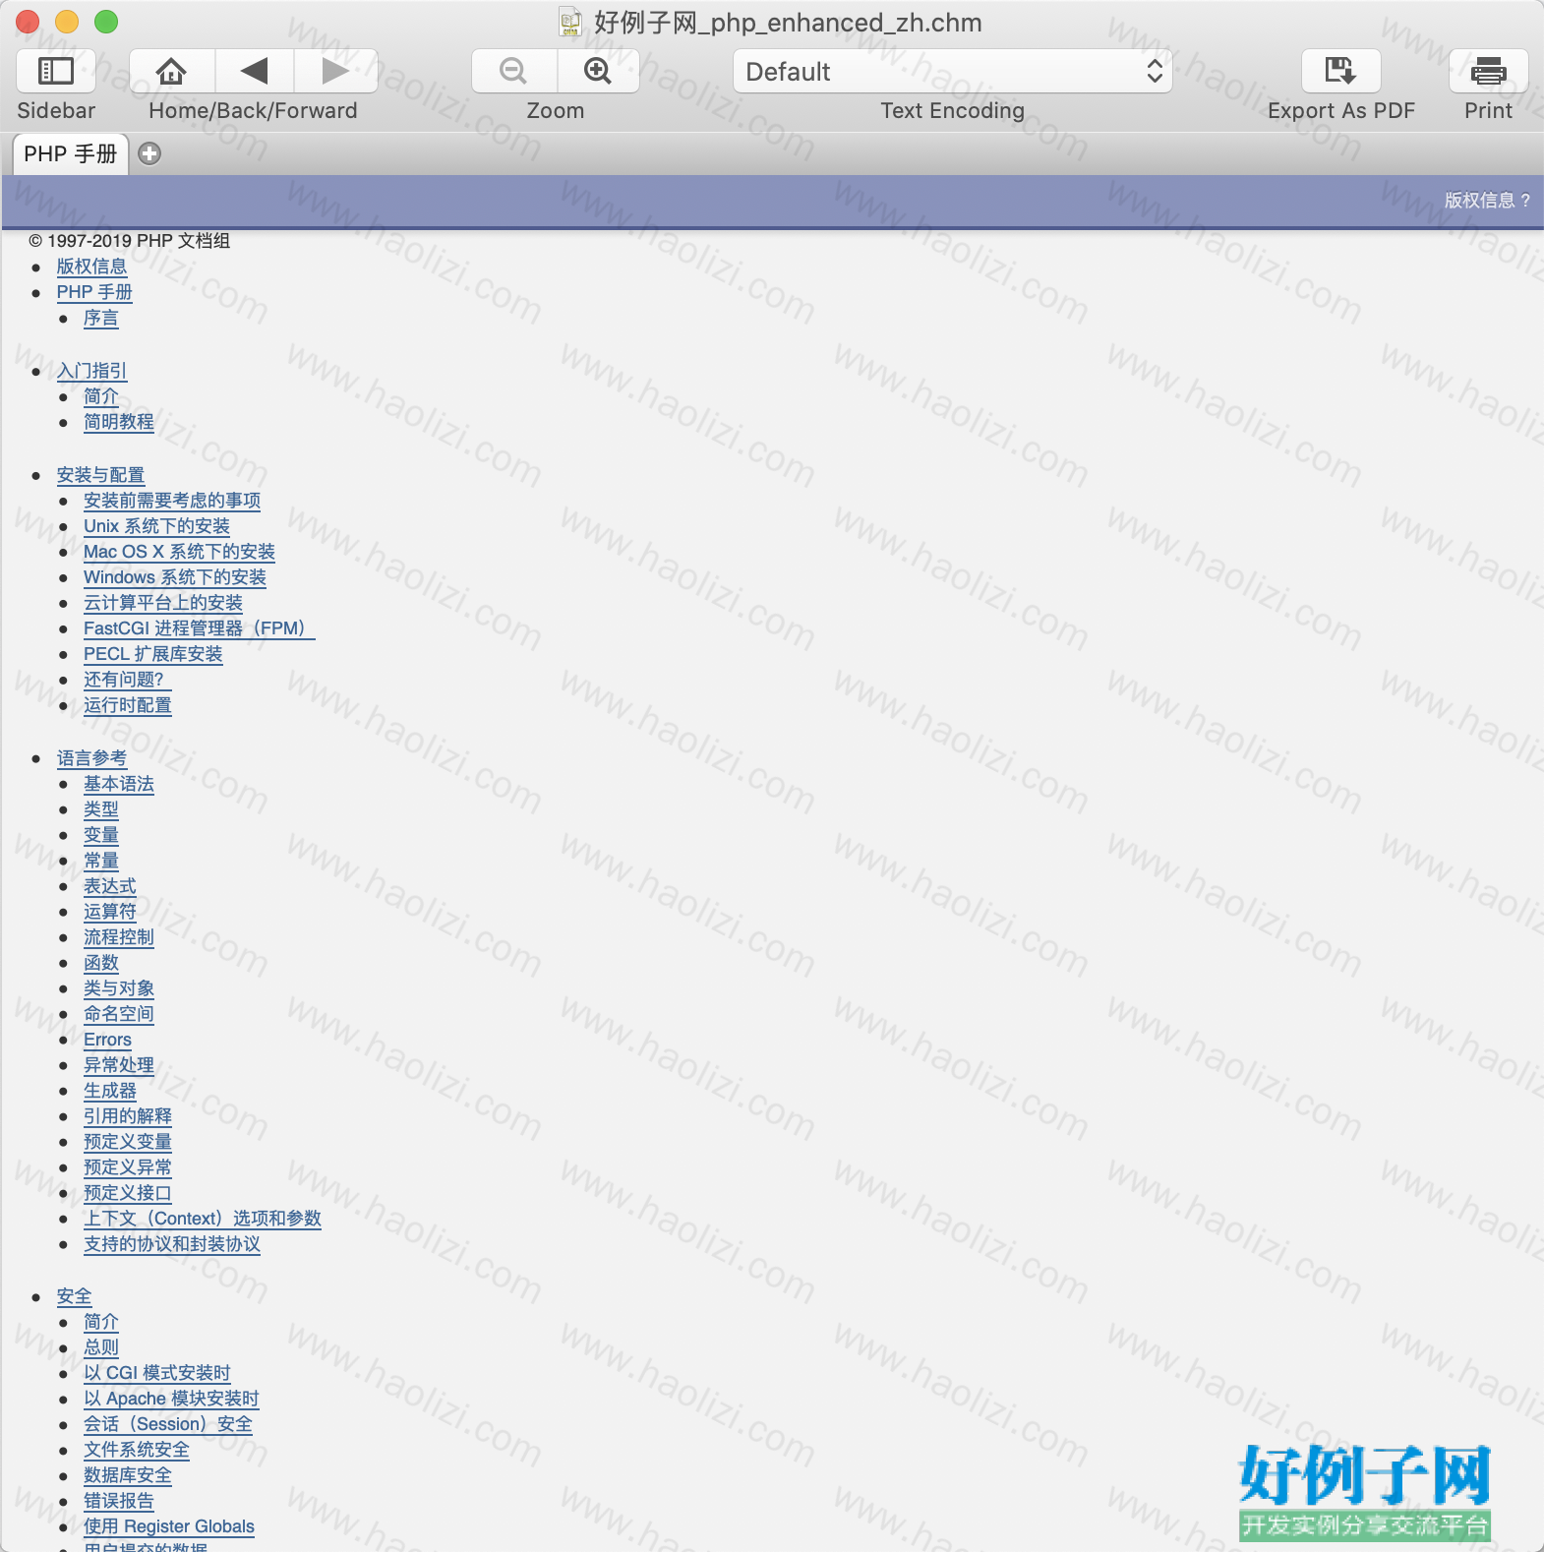Open 会话（Session）安全
The image size is (1544, 1552).
[x=168, y=1424]
